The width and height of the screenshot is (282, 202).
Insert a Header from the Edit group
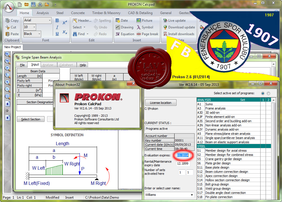82,21
